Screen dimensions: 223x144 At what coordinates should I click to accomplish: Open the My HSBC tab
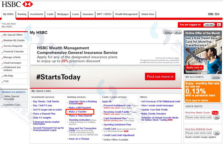pos(8,14)
